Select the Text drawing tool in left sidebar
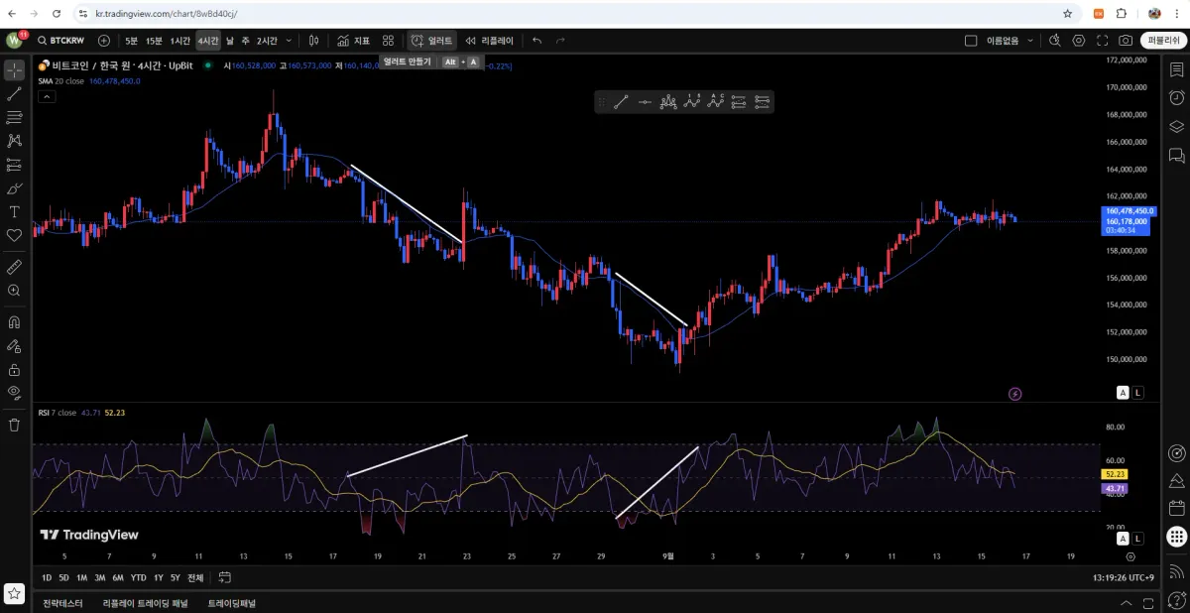 click(x=14, y=212)
